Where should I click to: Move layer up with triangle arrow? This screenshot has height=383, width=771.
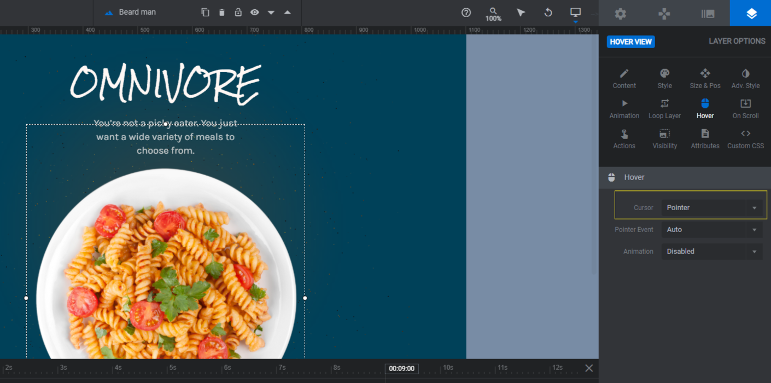(x=287, y=12)
